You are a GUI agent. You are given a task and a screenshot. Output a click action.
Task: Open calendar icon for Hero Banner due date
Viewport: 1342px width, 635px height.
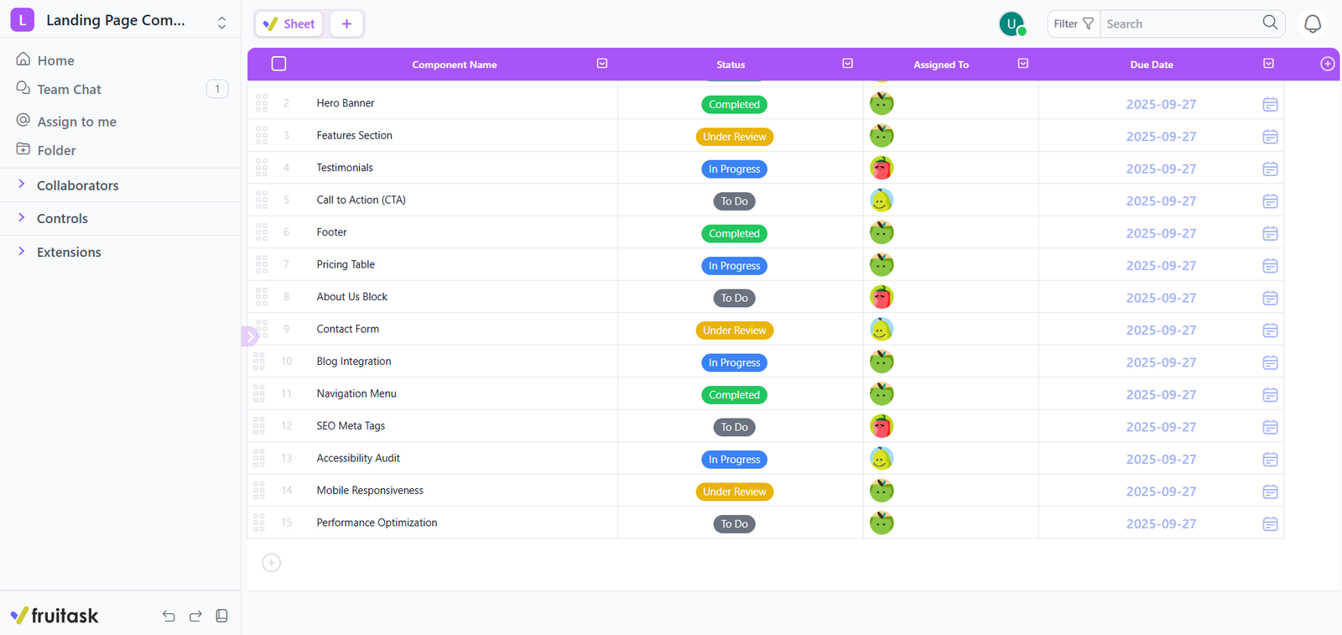click(1270, 105)
